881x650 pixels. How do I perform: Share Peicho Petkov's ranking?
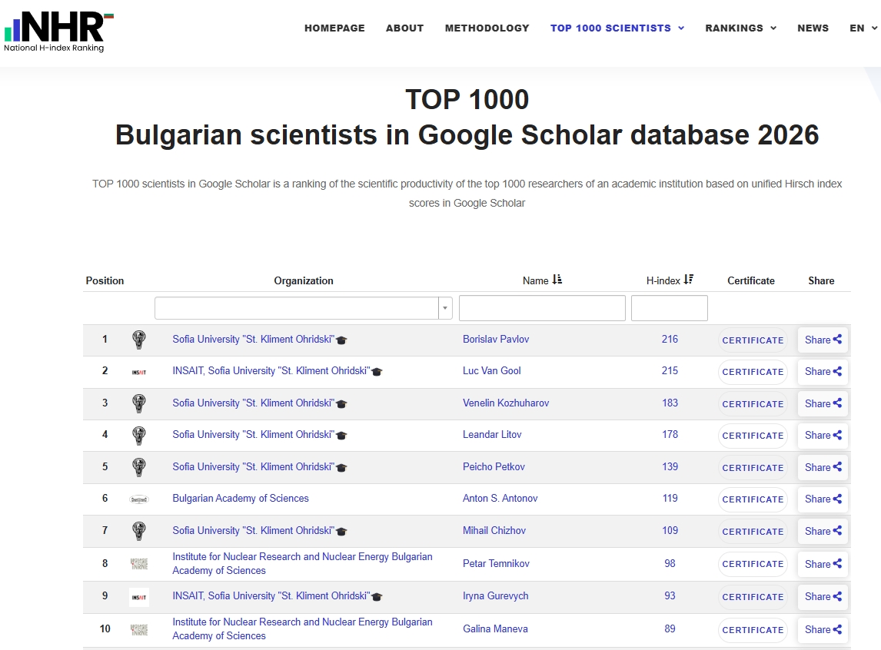pyautogui.click(x=823, y=467)
